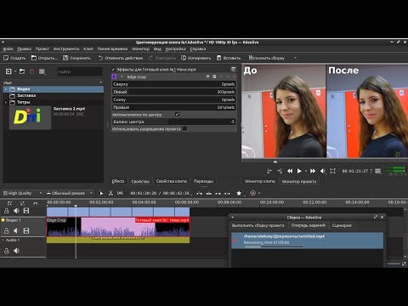Toggle the Edge Crop effect eye icon
Screen dimensions: 408x306
[x=207, y=76]
